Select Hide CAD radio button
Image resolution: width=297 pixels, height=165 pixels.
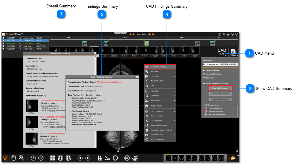tap(204, 78)
